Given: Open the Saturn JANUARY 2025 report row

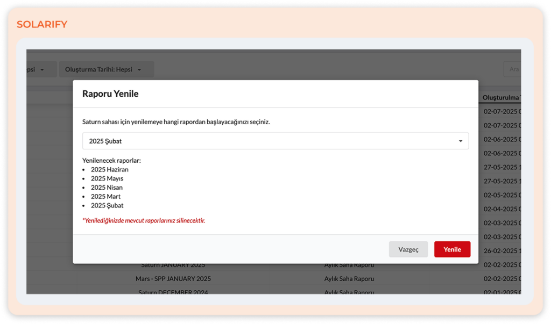Looking at the screenshot, I should tap(173, 265).
